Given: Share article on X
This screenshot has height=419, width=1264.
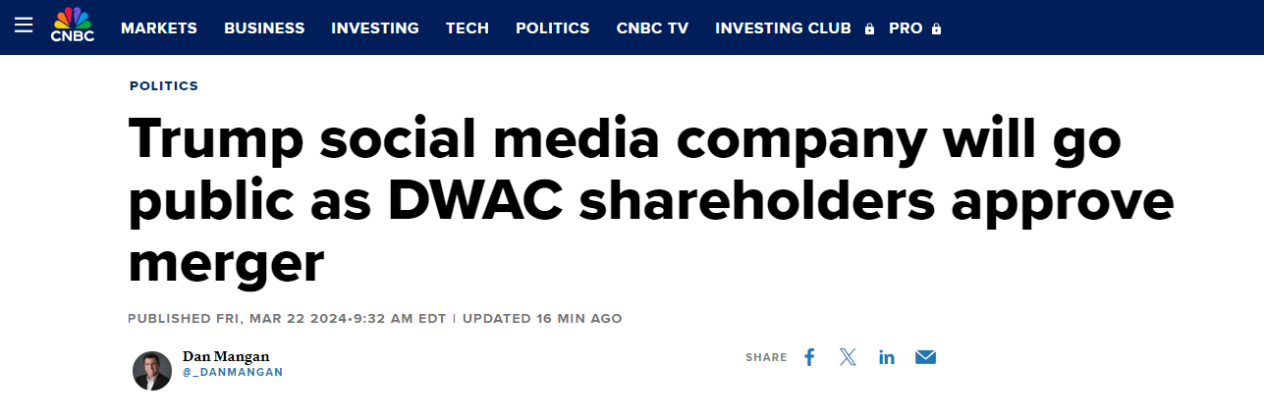Looking at the screenshot, I should click(848, 357).
